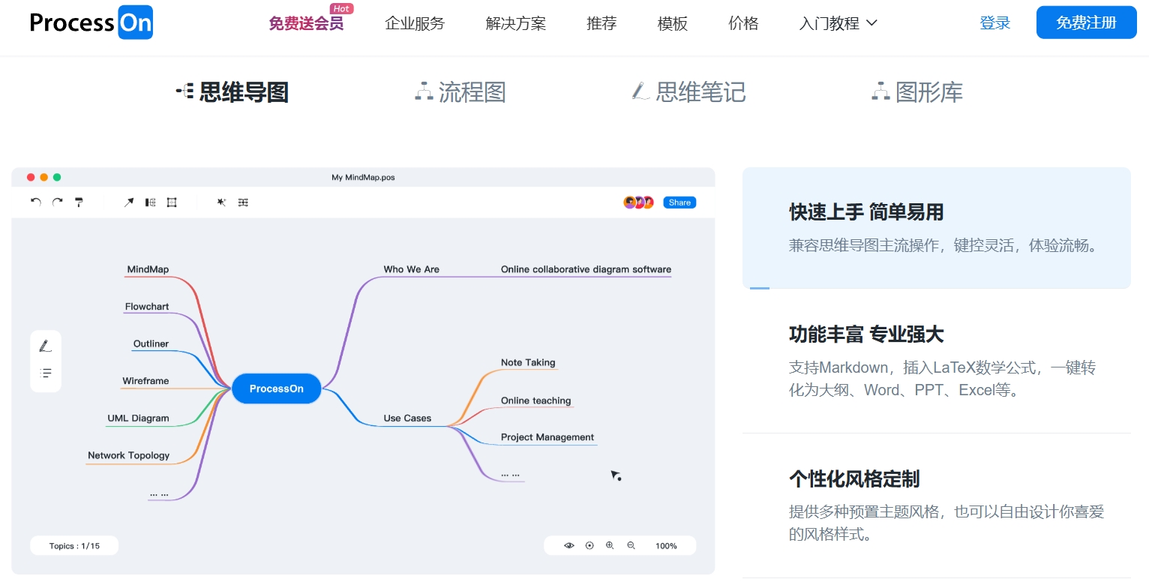Expand the 入门教程 dropdown arrow
The image size is (1149, 582).
pyautogui.click(x=871, y=23)
